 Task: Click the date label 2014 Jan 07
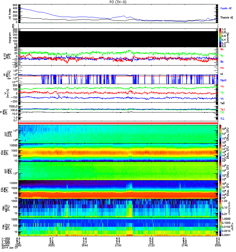10,248
